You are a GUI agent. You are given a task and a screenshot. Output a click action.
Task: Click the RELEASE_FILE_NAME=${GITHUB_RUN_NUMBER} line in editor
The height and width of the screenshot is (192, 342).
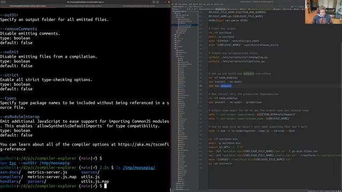coord(237,12)
